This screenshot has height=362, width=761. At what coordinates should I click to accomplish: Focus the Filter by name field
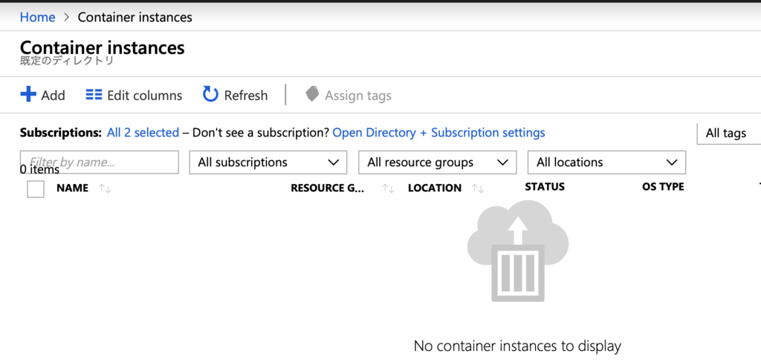click(99, 162)
